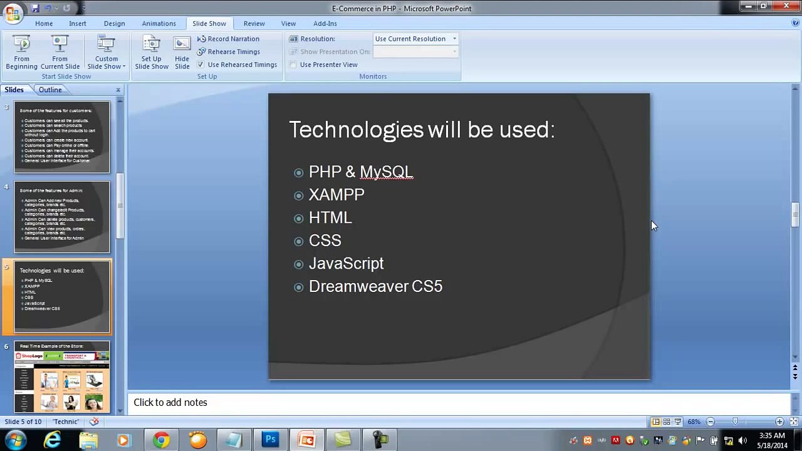Start slide show From Current Slide
Screen dimensions: 802x451
[x=60, y=52]
